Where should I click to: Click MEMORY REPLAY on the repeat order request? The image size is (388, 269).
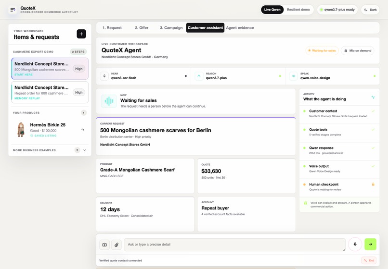click(x=27, y=98)
